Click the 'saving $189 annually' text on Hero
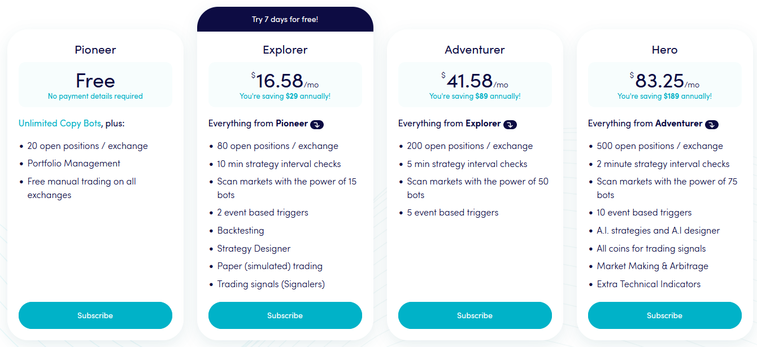The image size is (757, 347). (665, 96)
